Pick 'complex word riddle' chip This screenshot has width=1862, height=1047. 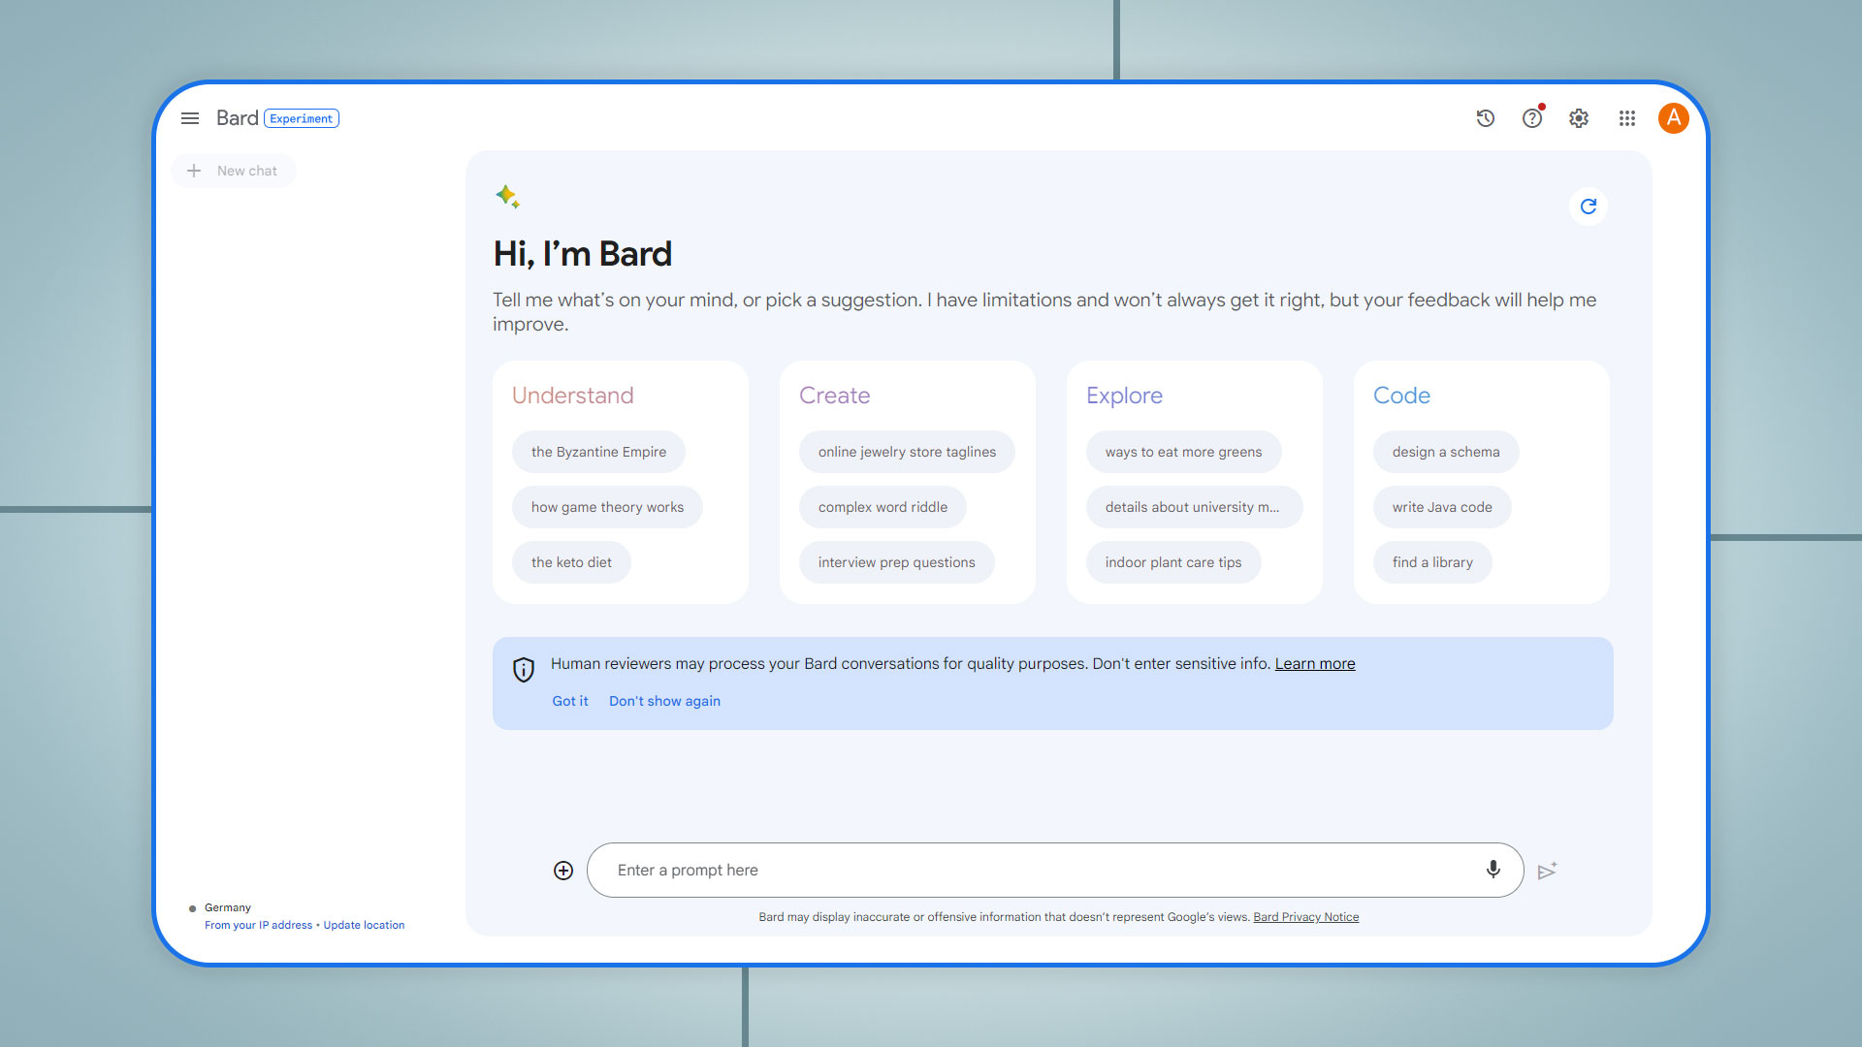883,507
